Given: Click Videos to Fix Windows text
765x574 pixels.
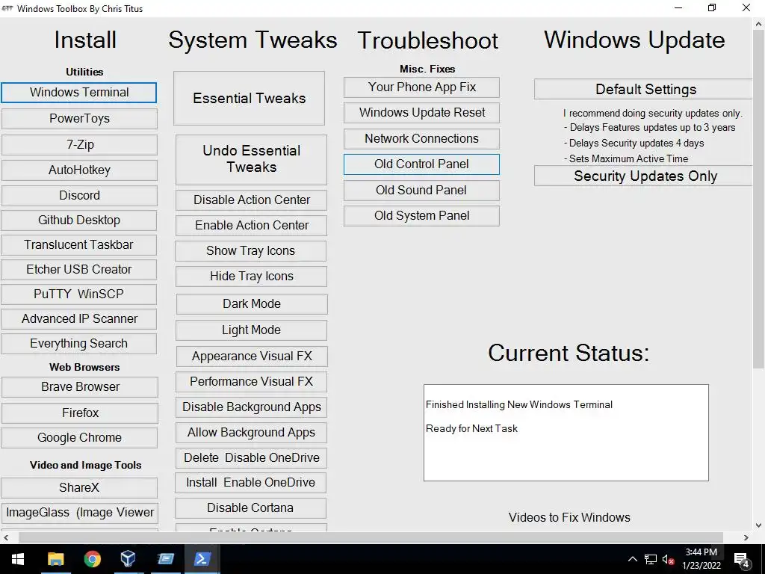Looking at the screenshot, I should 569,517.
